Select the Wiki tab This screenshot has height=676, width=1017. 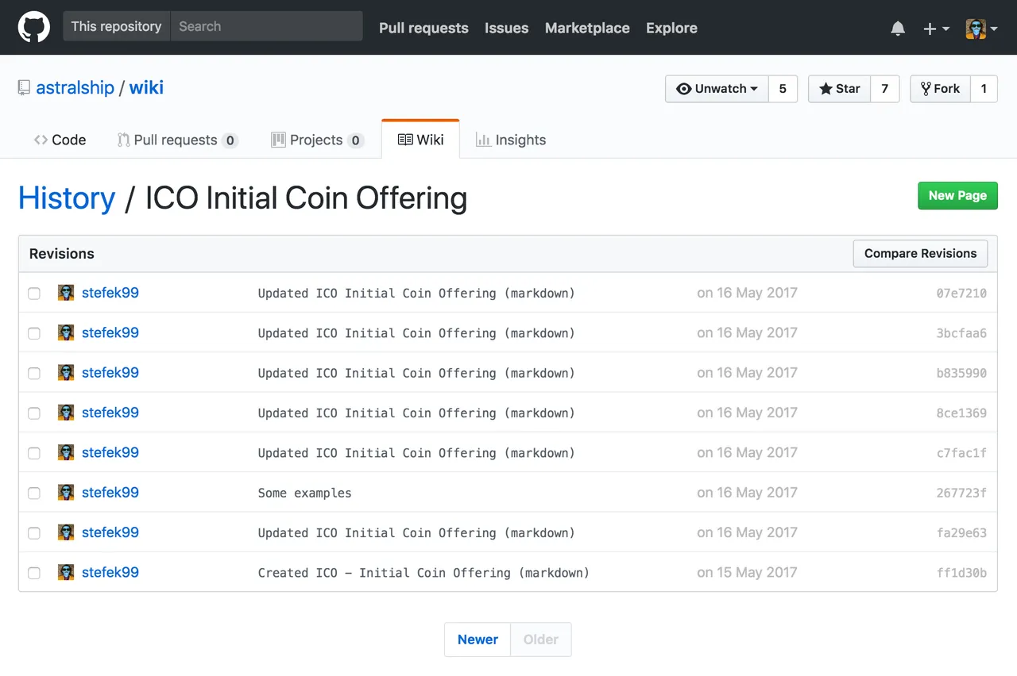pos(420,140)
